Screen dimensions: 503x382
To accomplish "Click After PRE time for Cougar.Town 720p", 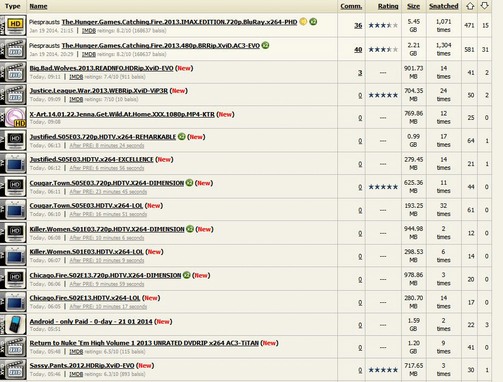I will [108, 192].
